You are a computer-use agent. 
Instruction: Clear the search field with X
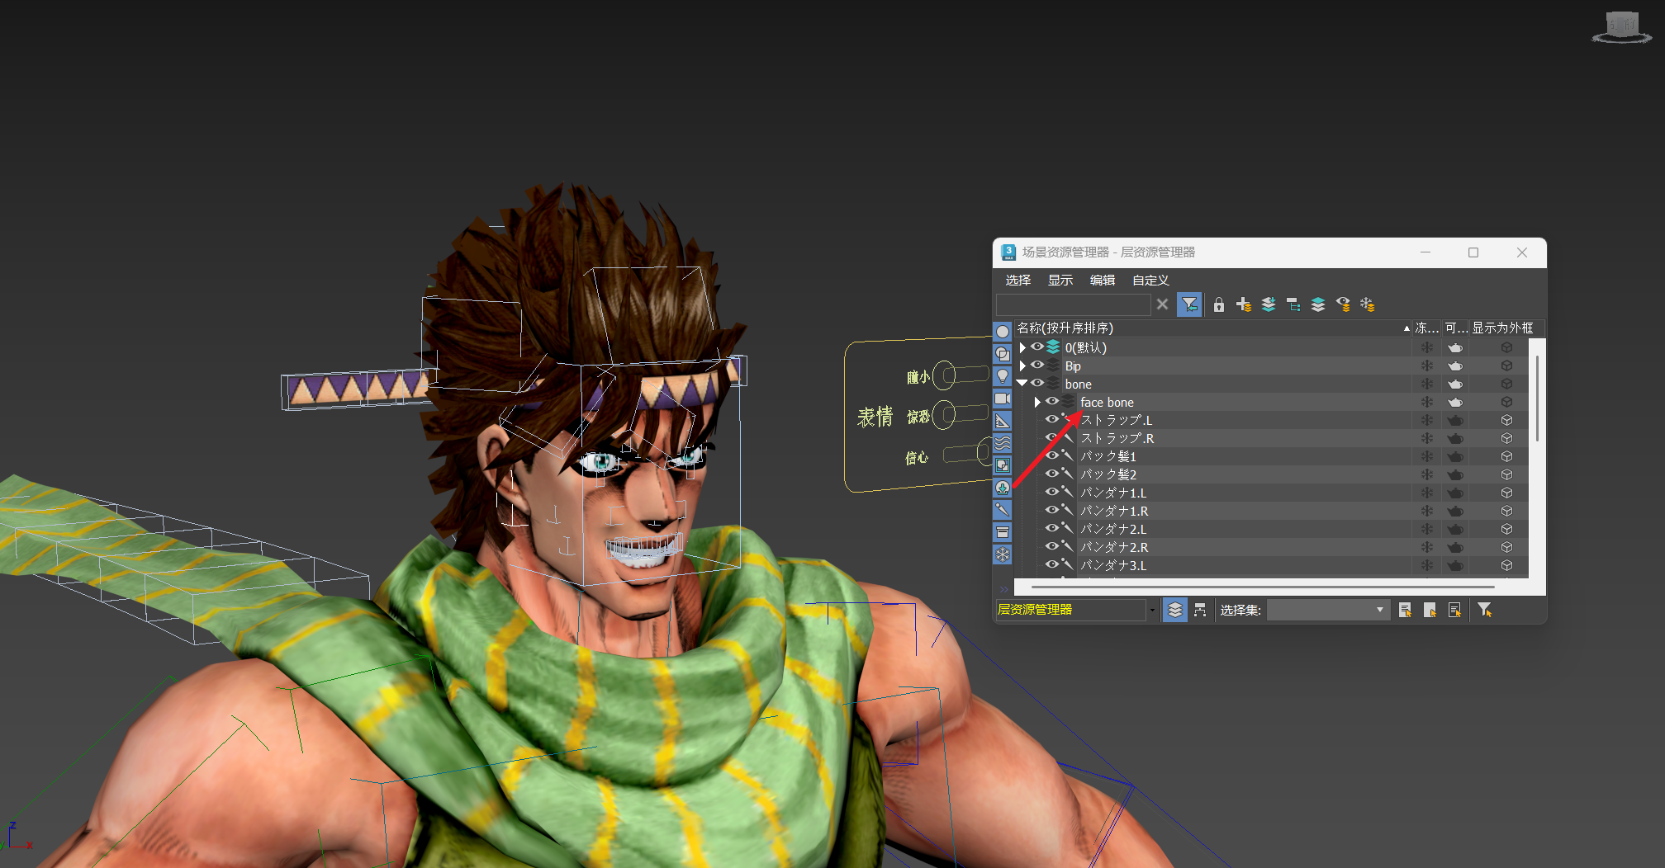1162,304
